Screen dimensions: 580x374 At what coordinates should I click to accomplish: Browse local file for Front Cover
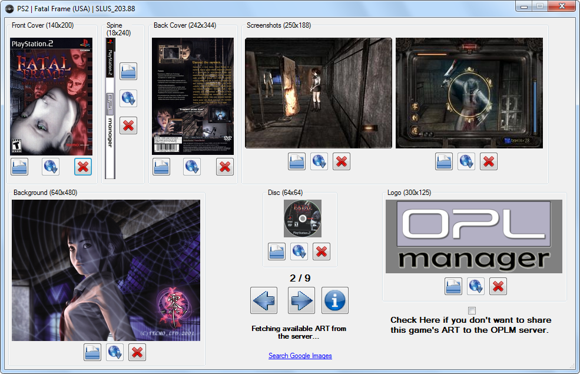(x=19, y=167)
